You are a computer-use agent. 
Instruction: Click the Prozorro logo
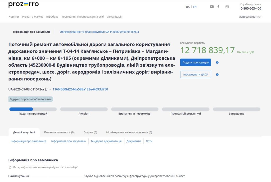(x=24, y=4)
